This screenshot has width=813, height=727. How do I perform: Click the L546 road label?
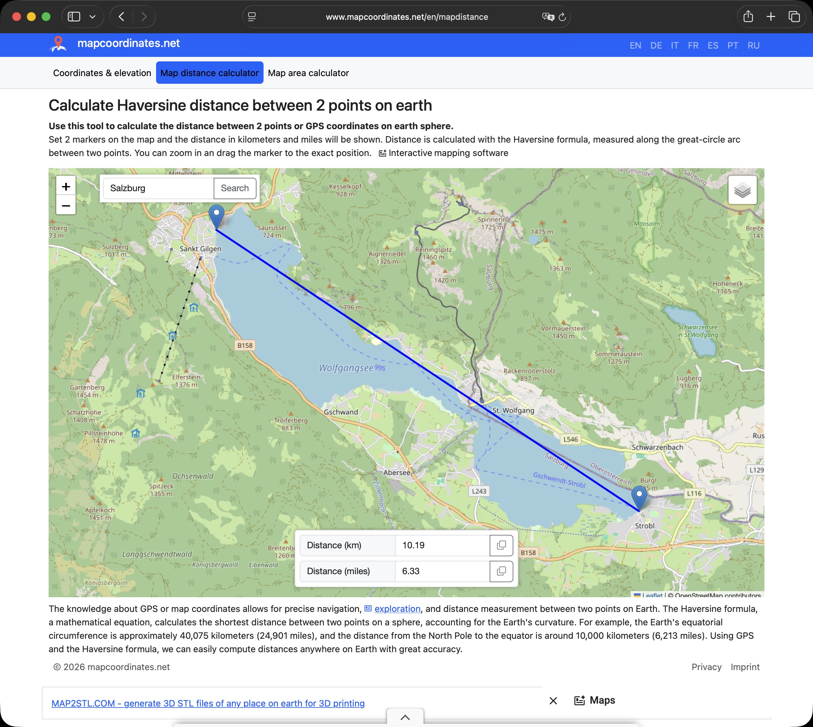tap(570, 439)
